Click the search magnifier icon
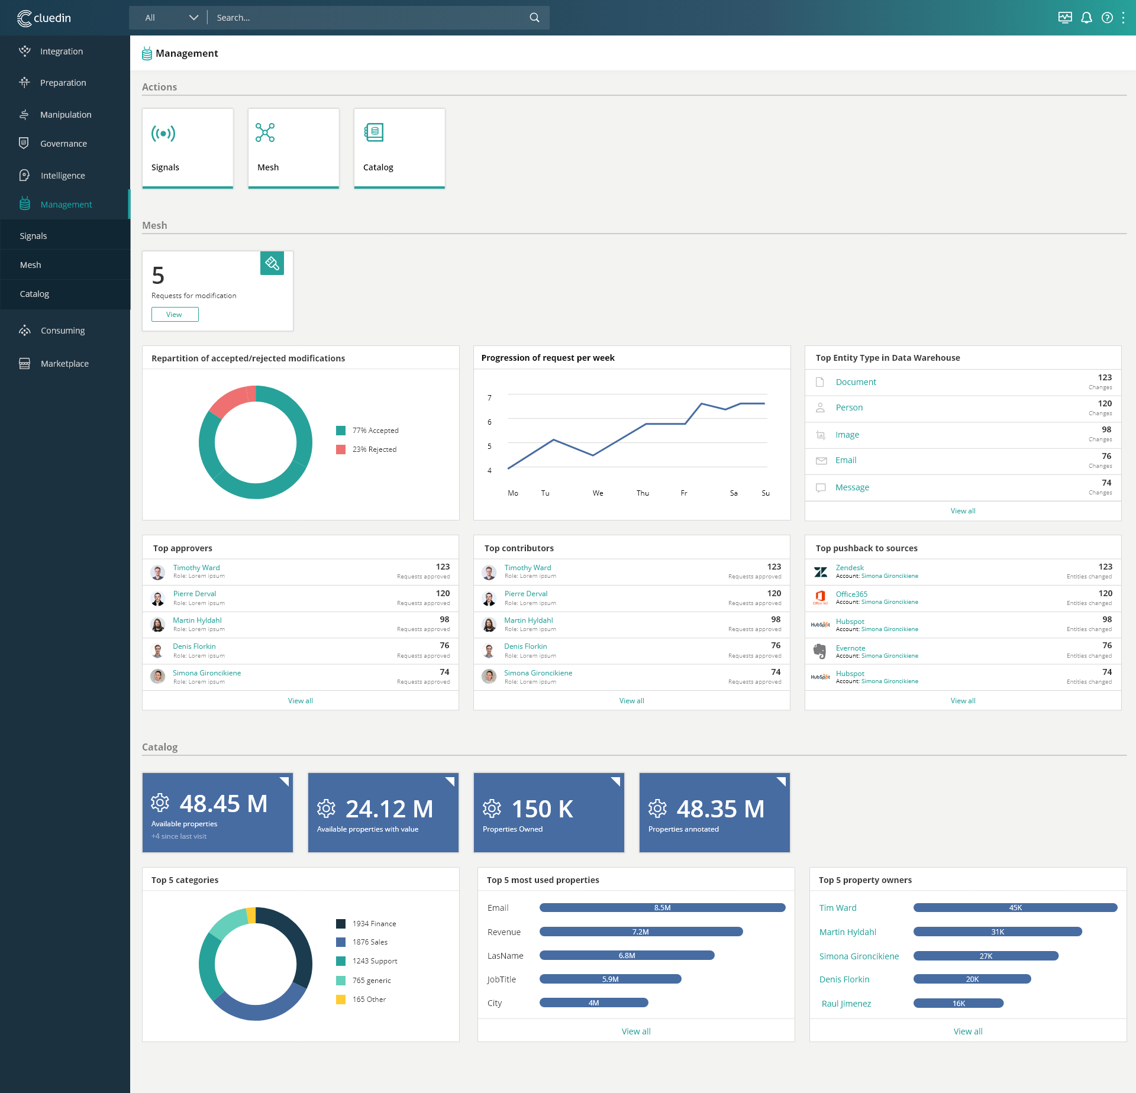The width and height of the screenshot is (1136, 1093). click(x=534, y=18)
